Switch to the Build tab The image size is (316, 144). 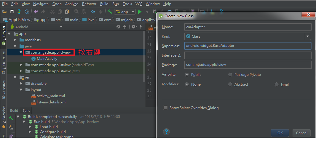pos(14,110)
